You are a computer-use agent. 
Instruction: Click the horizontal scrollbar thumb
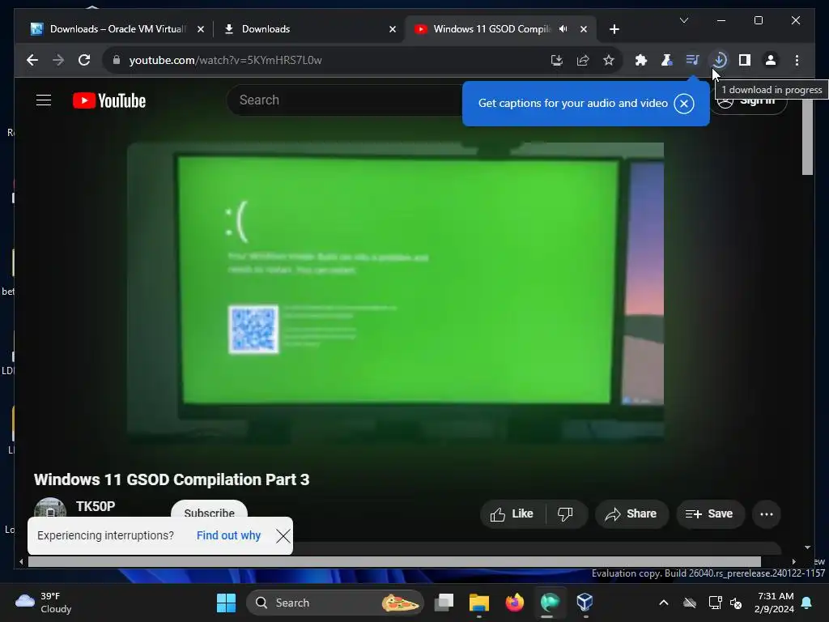(394, 562)
